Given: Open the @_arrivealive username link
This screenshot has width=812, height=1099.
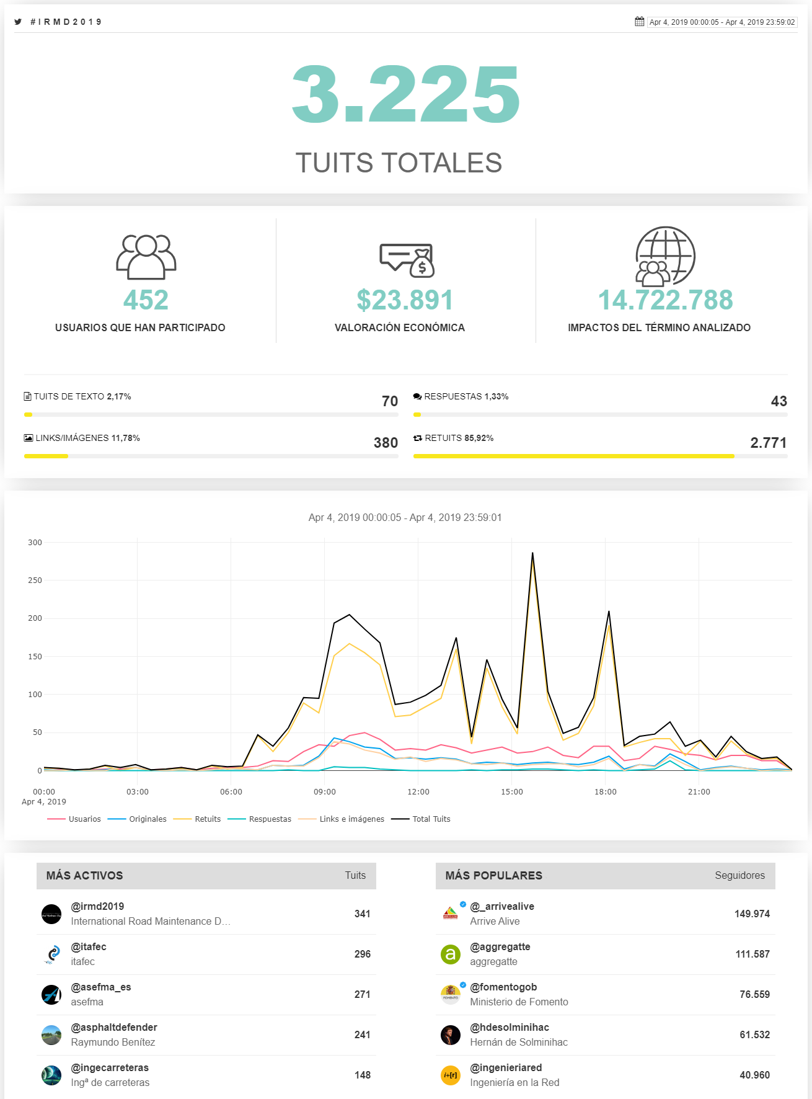Looking at the screenshot, I should pos(502,907).
